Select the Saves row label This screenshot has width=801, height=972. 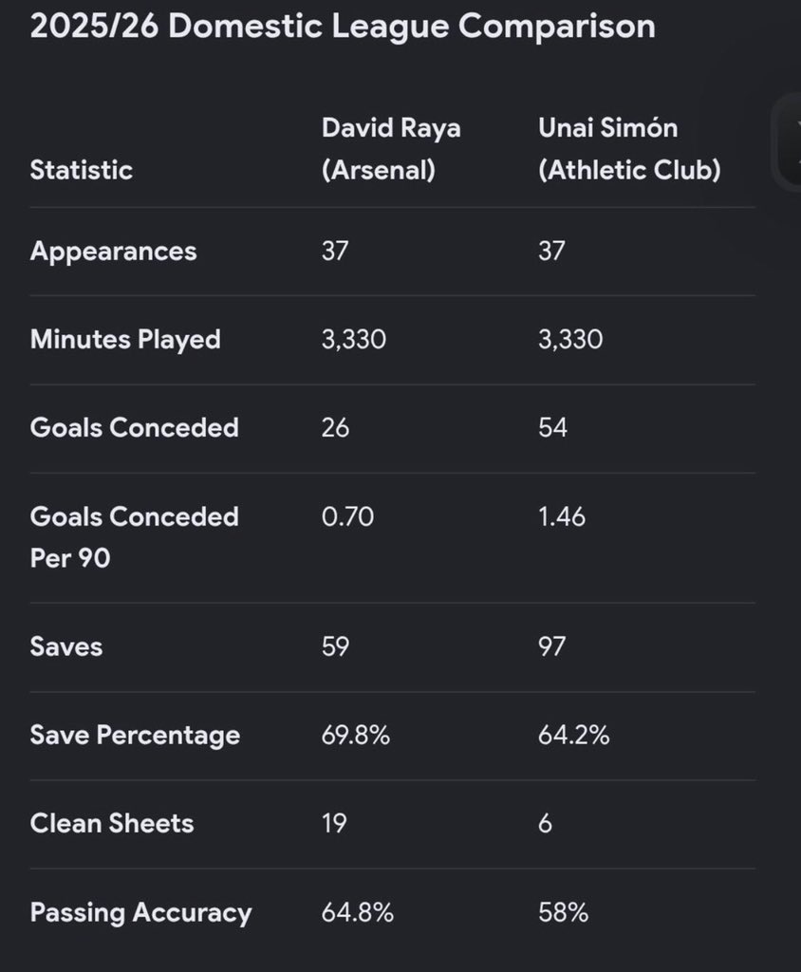pos(66,646)
